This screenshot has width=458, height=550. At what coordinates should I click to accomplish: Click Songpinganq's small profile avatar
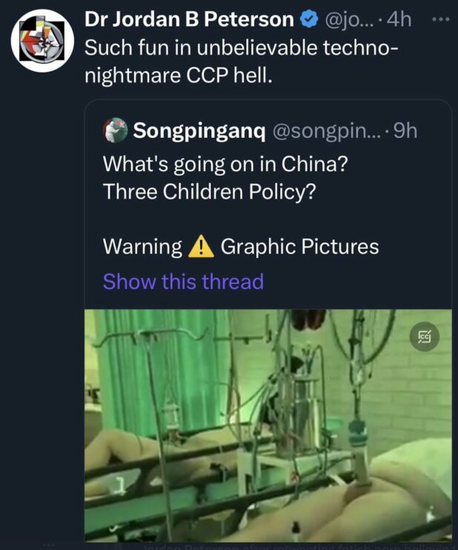115,131
